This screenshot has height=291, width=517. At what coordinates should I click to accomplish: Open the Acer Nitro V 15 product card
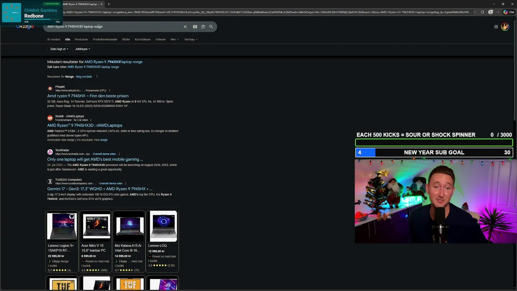point(95,242)
